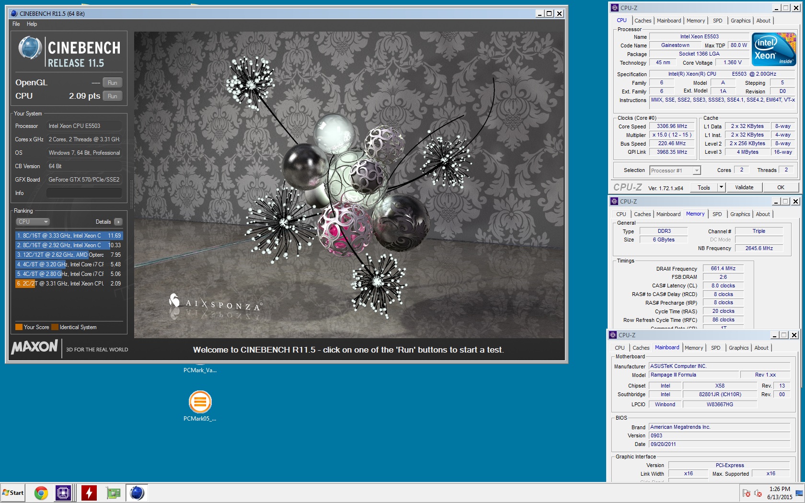Switch to CPU tab in Memory CPU-Z window

(x=621, y=214)
